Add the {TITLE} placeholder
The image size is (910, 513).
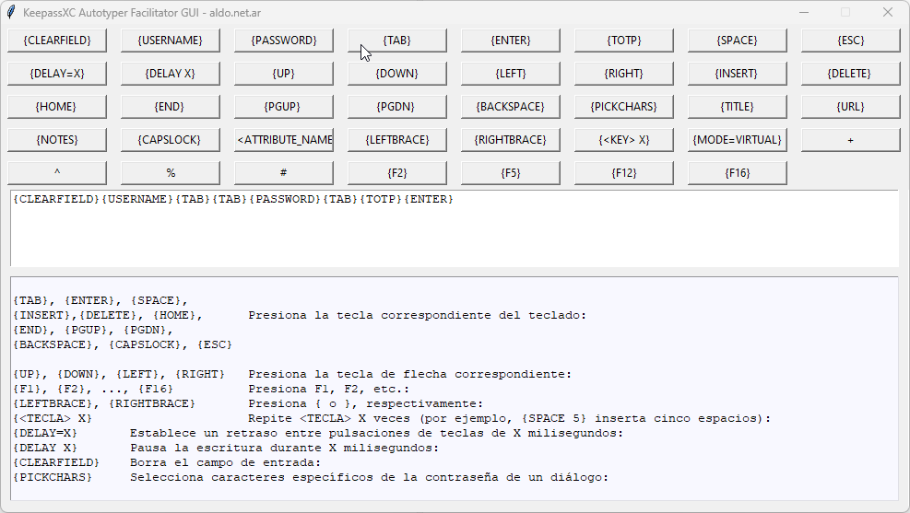(x=737, y=107)
